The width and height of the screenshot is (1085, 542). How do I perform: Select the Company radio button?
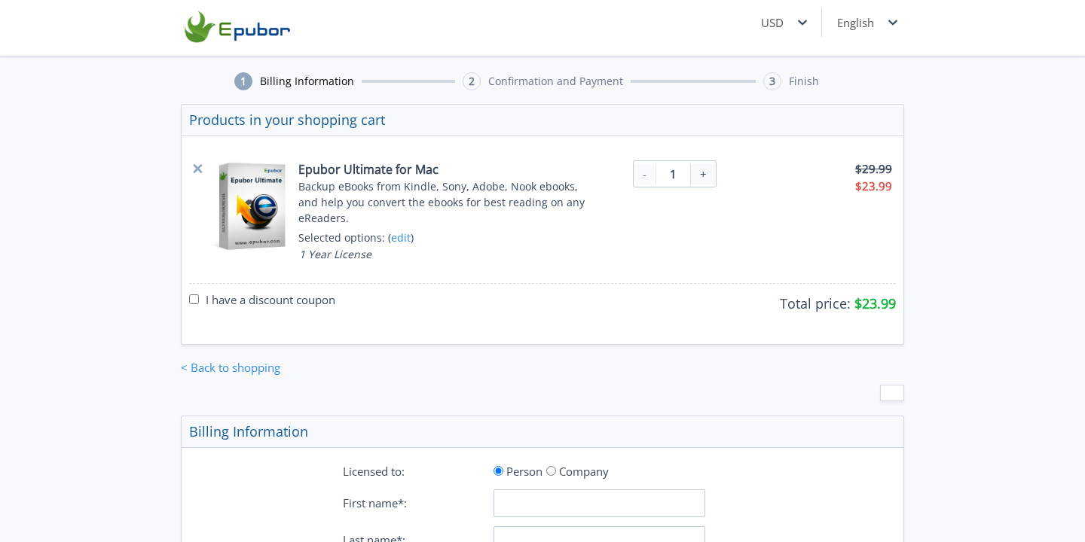(x=551, y=471)
